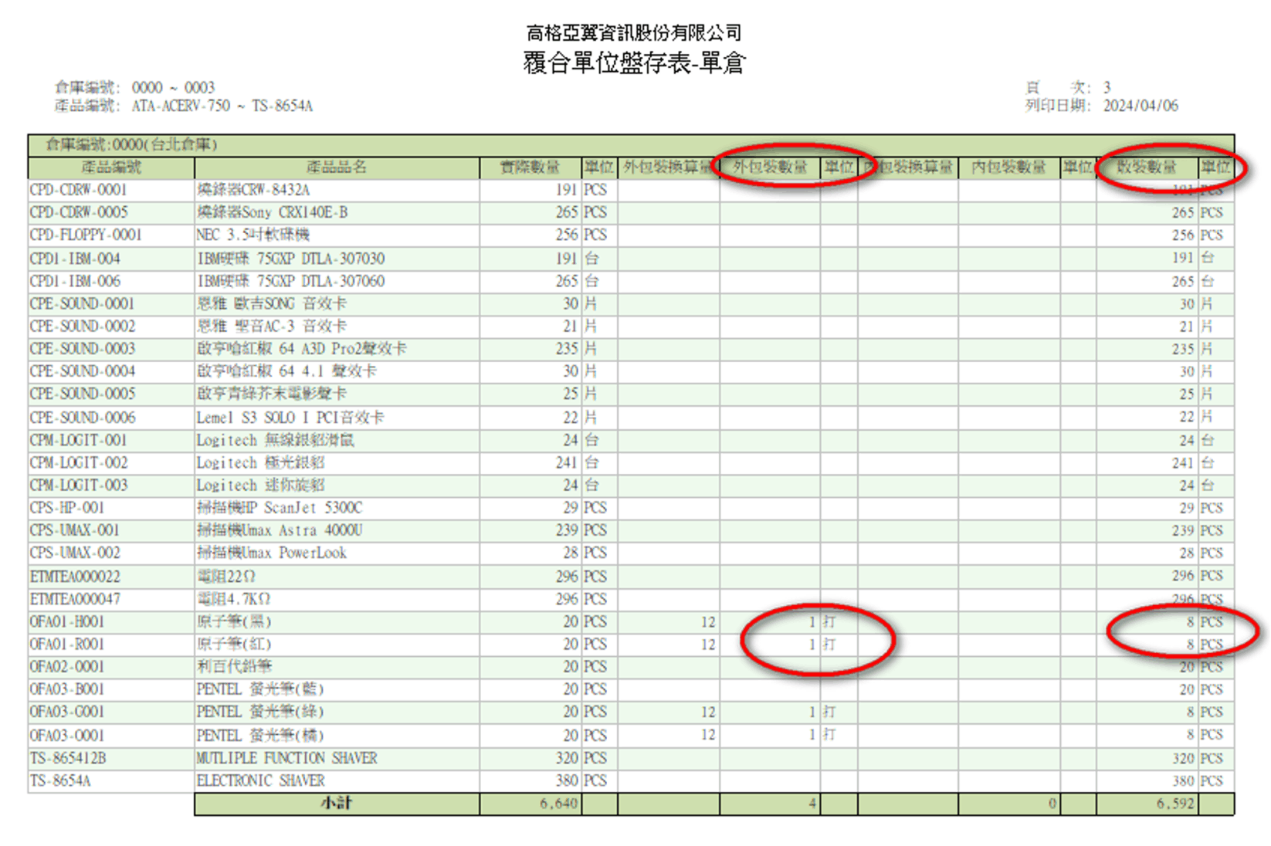The height and width of the screenshot is (846, 1271).
Task: Select the 內包裝數量 column header
Action: [x=1008, y=168]
